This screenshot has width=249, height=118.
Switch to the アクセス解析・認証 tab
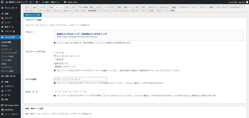click(85, 7)
